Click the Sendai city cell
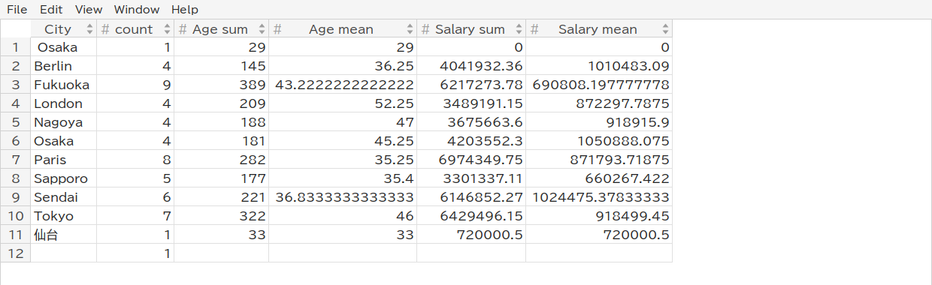 click(x=64, y=197)
